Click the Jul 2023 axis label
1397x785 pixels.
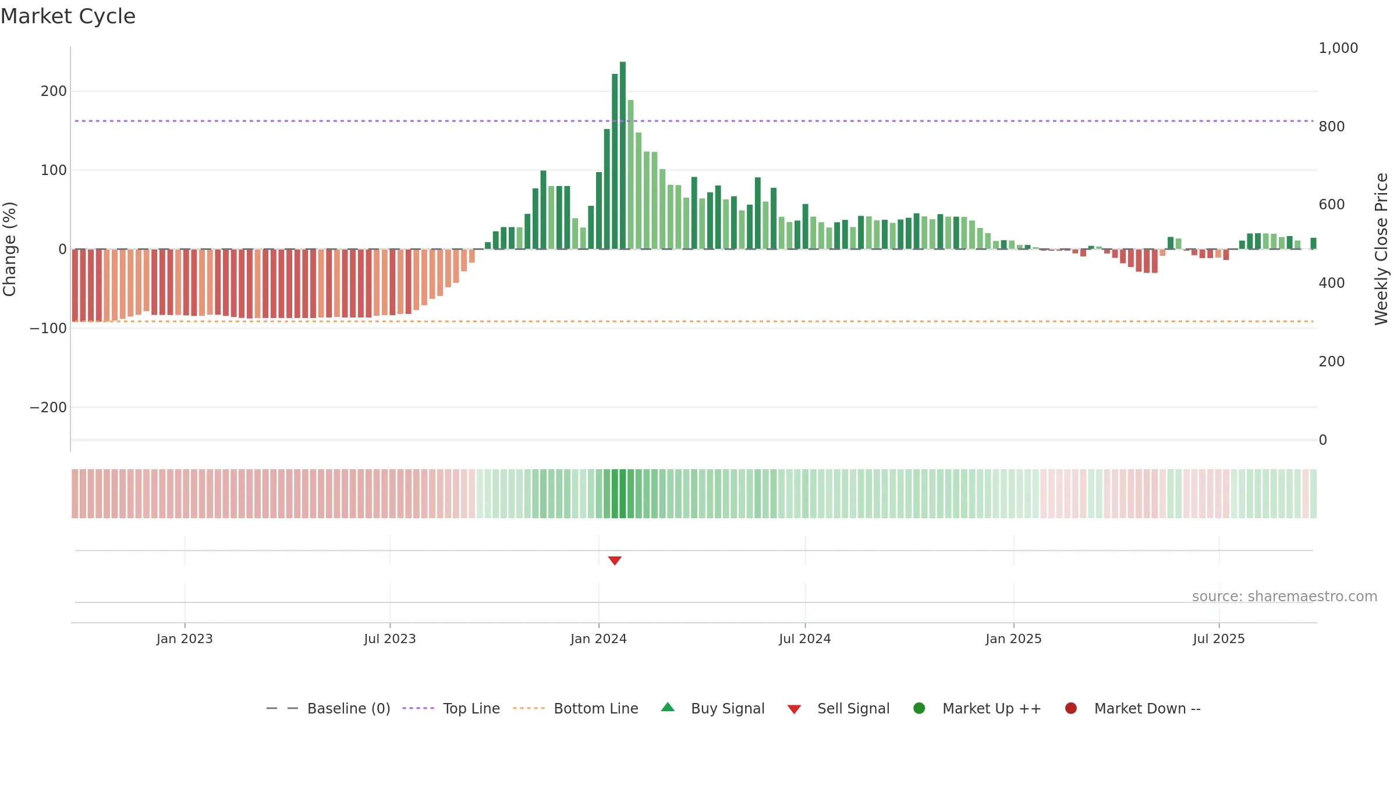click(390, 638)
